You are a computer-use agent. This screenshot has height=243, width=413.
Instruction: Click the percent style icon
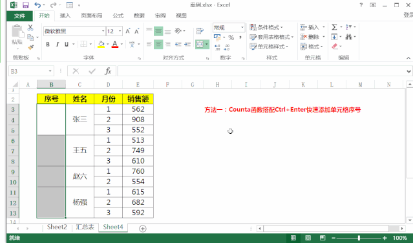(x=231, y=37)
